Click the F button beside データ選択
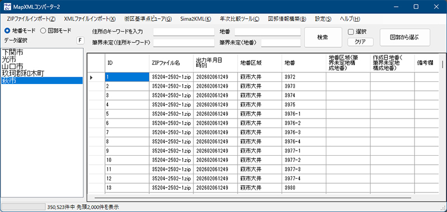The image size is (447, 212). [80, 41]
